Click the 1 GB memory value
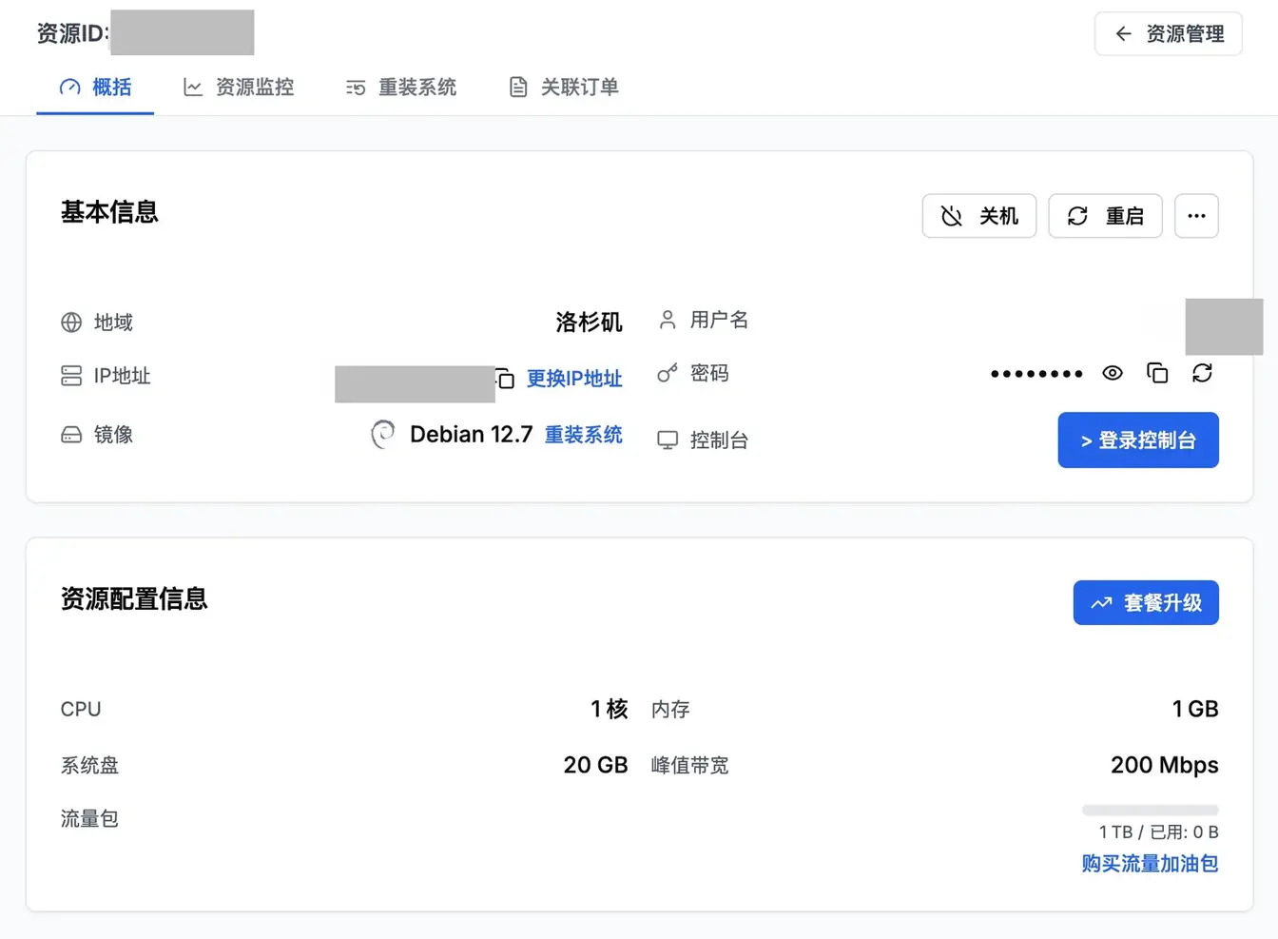The height and width of the screenshot is (939, 1278). 1195,709
